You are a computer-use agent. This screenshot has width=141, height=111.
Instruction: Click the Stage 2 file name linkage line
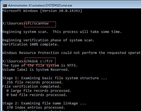pos(44,103)
